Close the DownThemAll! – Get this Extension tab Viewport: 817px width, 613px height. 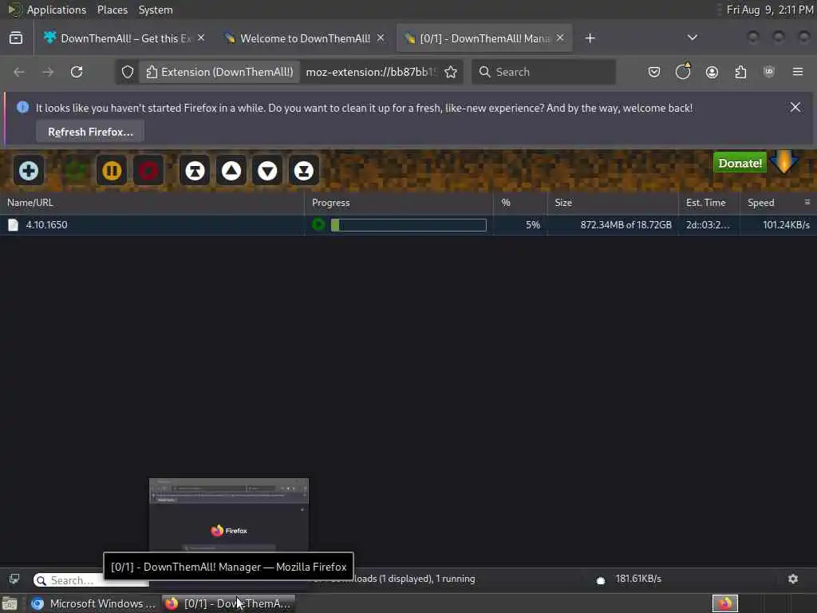point(201,38)
